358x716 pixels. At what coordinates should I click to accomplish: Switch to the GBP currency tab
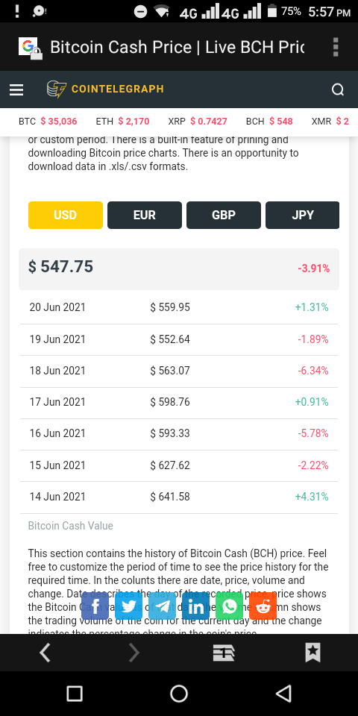pyautogui.click(x=224, y=215)
